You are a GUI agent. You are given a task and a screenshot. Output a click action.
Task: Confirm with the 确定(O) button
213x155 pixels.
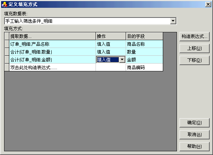coord(194,123)
